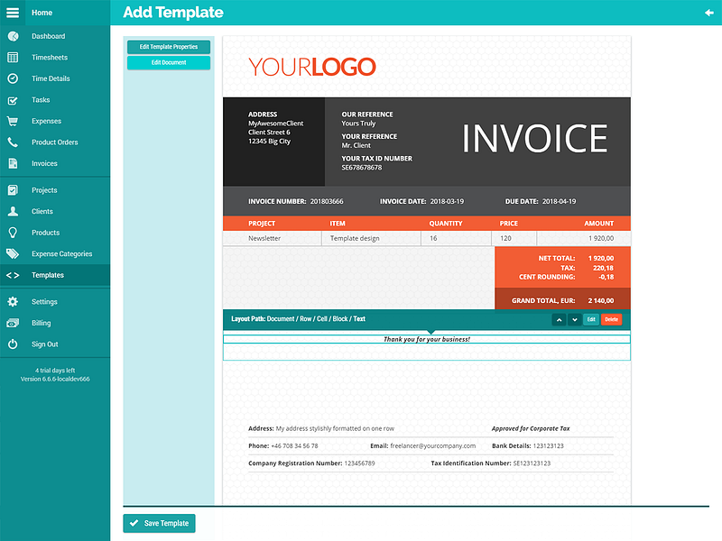Screen dimensions: 722x541
Task: Click the Sign Out power icon
Action: tap(13, 344)
